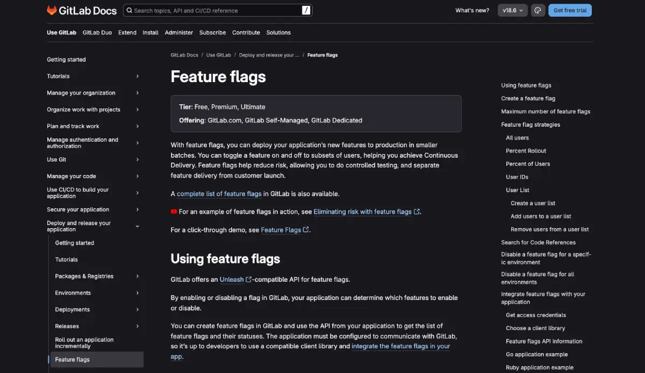
Task: Click the GitLab logo icon before example sentence
Action: [x=173, y=211]
